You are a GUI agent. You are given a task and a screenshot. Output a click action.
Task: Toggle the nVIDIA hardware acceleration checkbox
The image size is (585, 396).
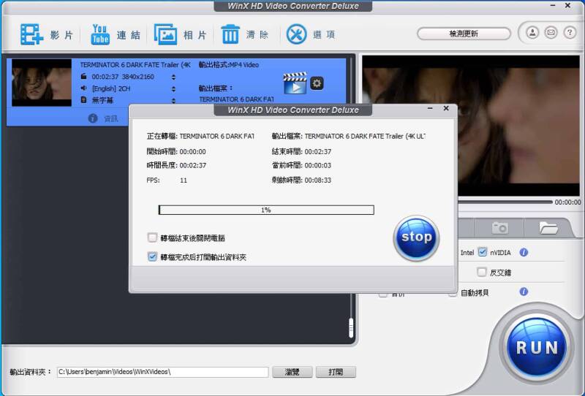pos(483,252)
